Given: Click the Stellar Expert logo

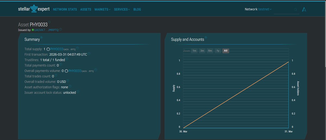Looking at the screenshot, I should [34, 9].
